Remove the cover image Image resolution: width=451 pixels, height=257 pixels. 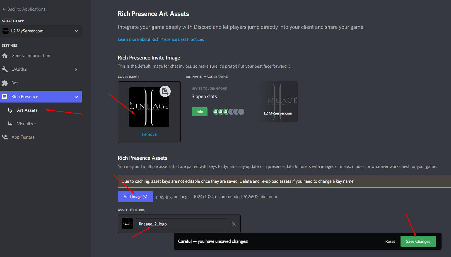[149, 134]
